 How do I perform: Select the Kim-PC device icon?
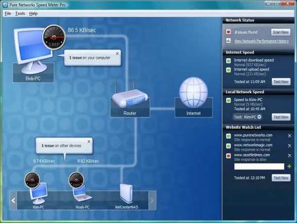(38, 193)
